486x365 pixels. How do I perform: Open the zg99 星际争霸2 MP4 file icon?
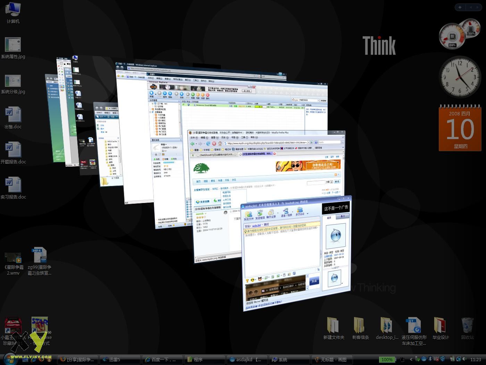(x=40, y=261)
